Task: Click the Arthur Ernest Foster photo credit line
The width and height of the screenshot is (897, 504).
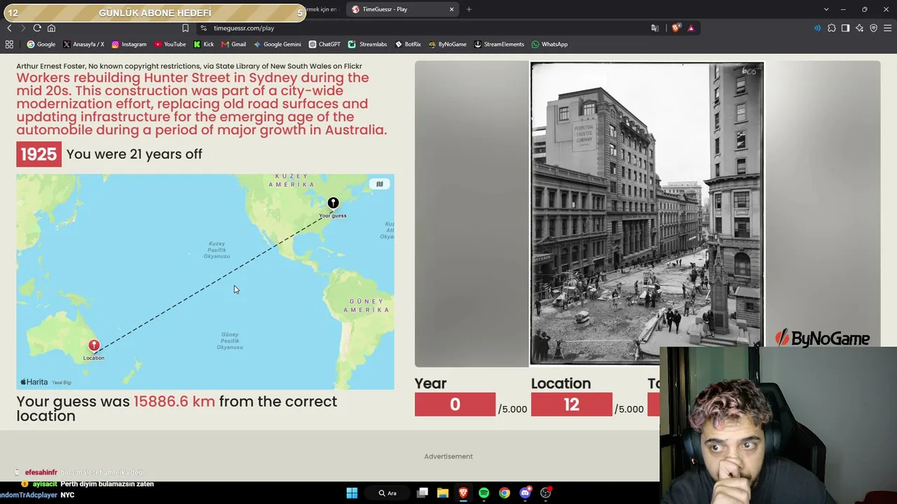Action: (x=189, y=66)
